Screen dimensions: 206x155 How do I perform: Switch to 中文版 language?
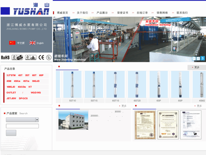point(21,43)
